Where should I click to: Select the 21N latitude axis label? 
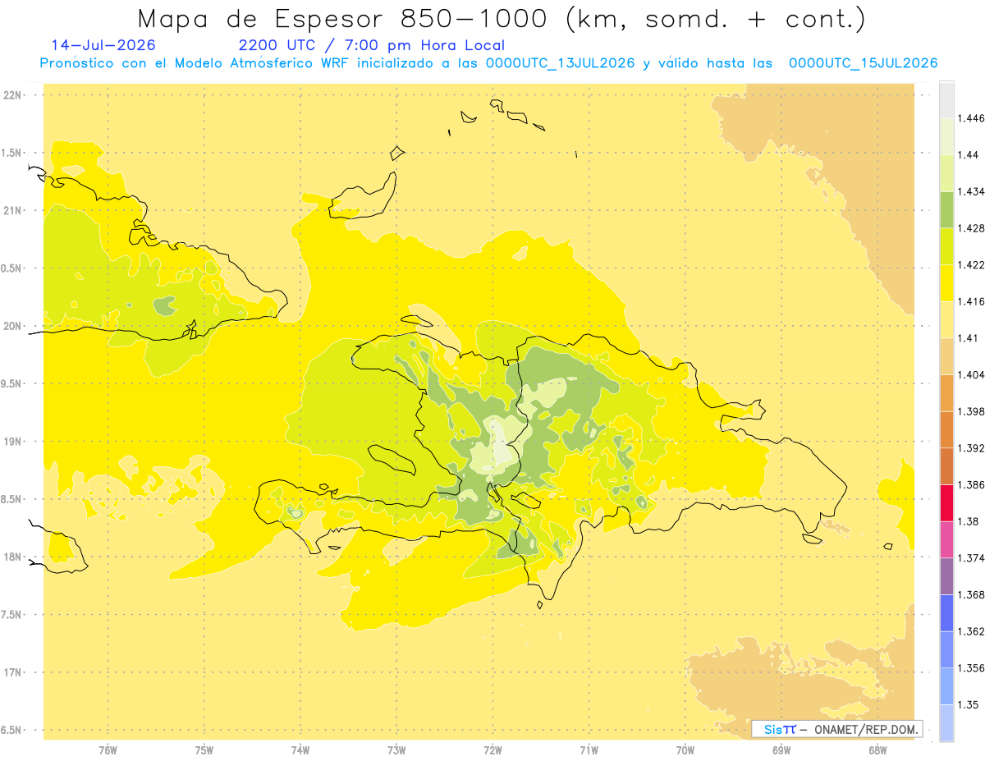[12, 210]
